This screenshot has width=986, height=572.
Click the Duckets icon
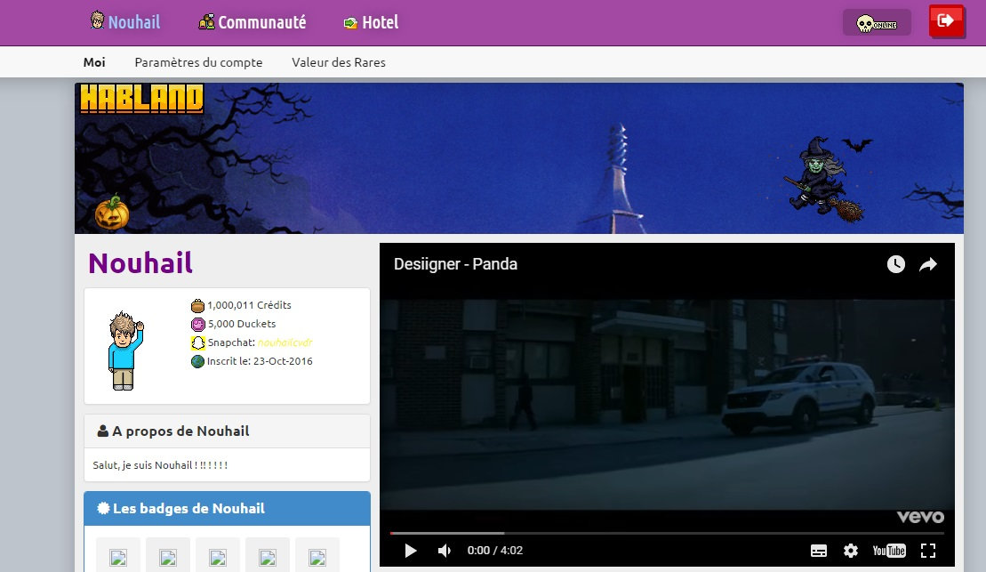(197, 325)
